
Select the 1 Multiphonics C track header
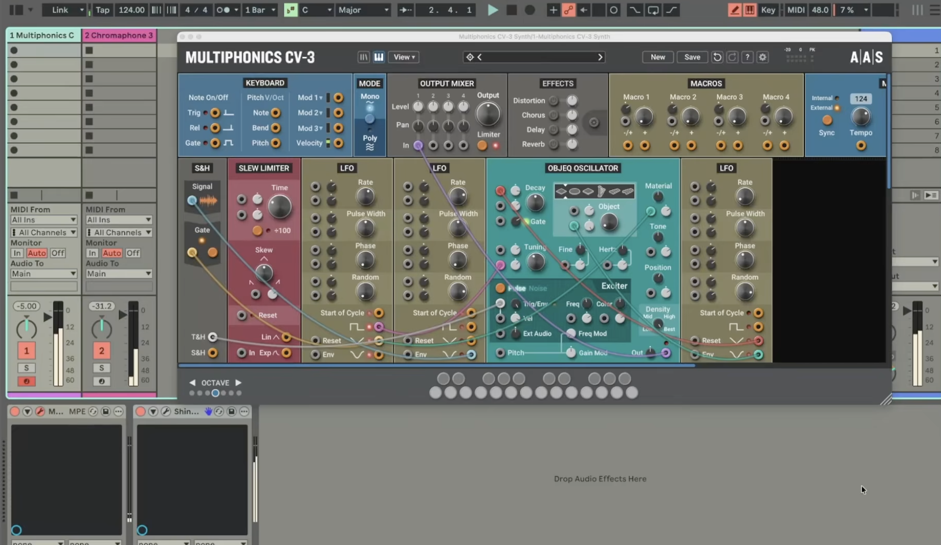click(44, 35)
